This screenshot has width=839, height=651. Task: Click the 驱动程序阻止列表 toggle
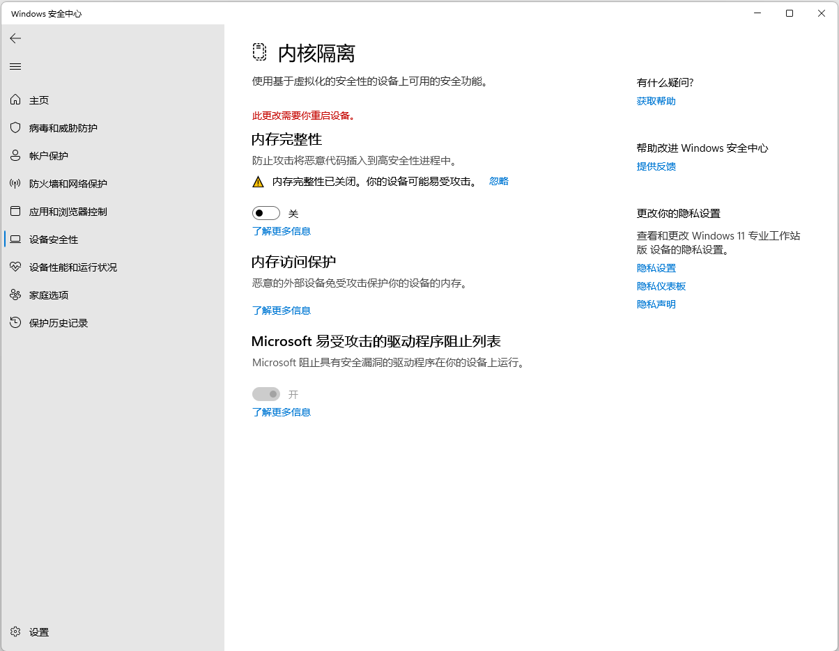265,393
